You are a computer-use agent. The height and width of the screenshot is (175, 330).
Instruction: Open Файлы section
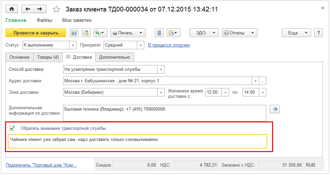click(x=44, y=20)
